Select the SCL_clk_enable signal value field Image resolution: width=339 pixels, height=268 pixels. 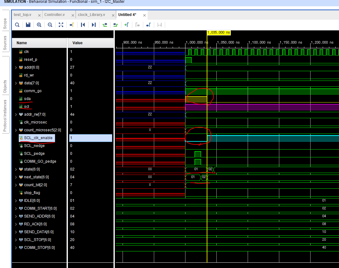(90, 138)
